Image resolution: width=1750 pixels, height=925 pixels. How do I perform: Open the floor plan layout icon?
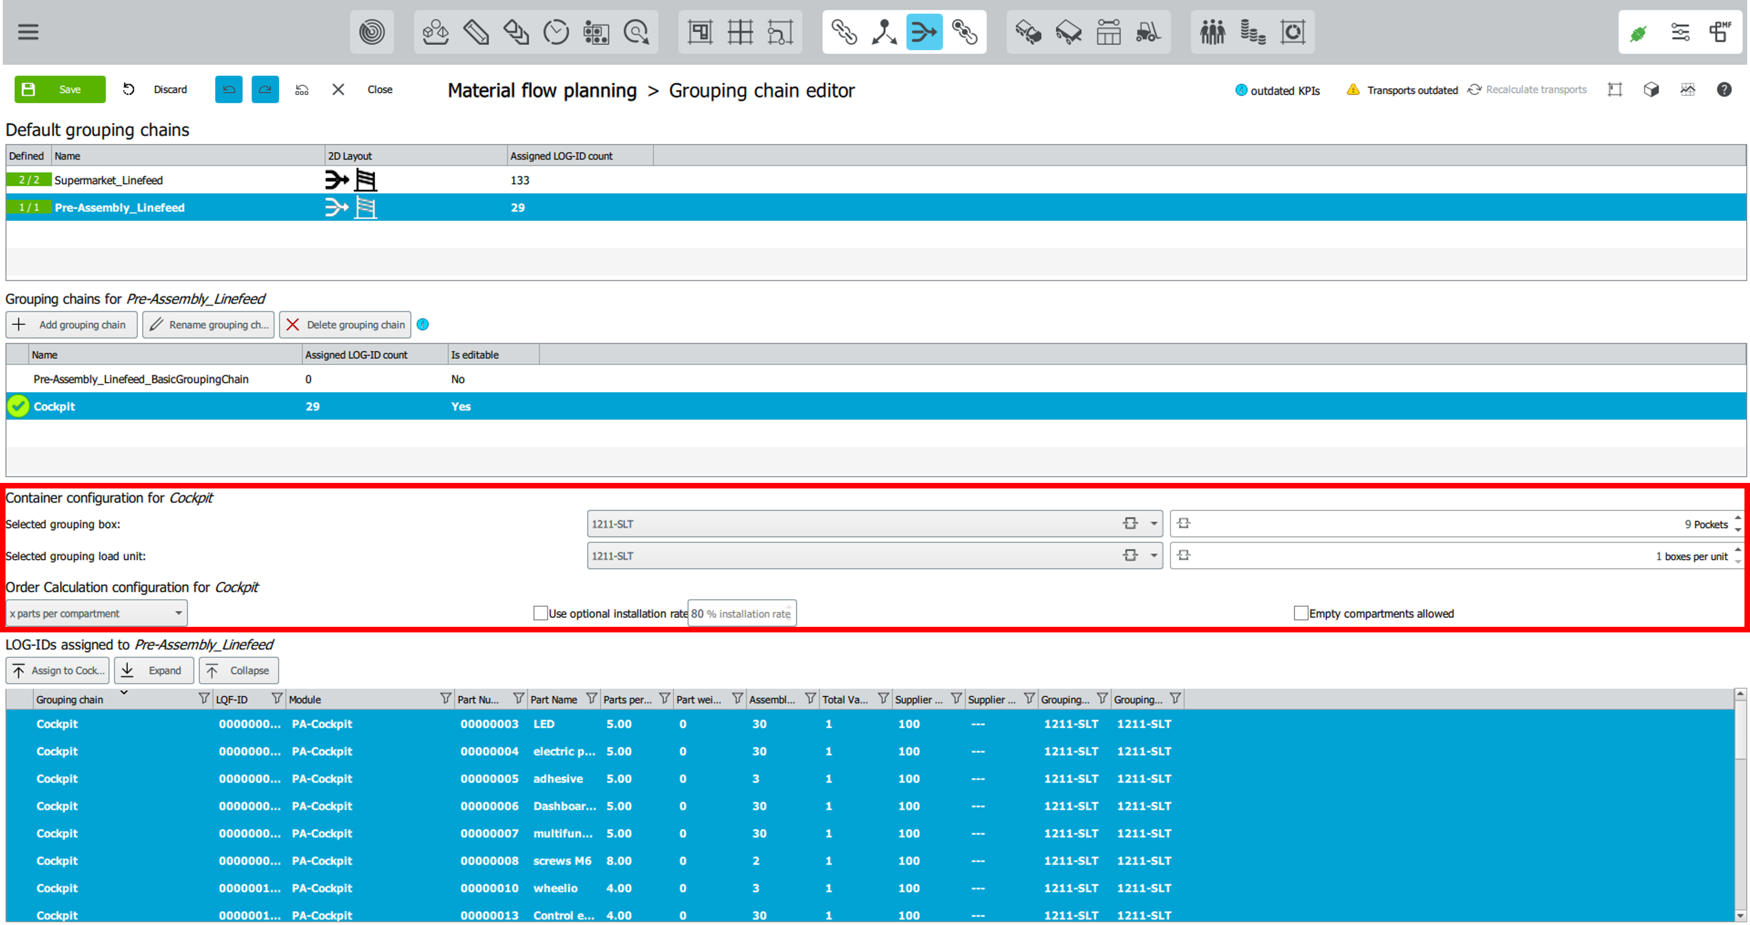700,32
